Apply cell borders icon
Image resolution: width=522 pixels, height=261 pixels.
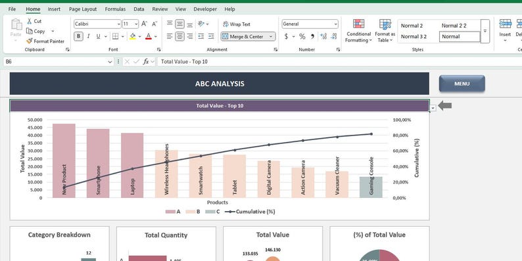coord(115,36)
